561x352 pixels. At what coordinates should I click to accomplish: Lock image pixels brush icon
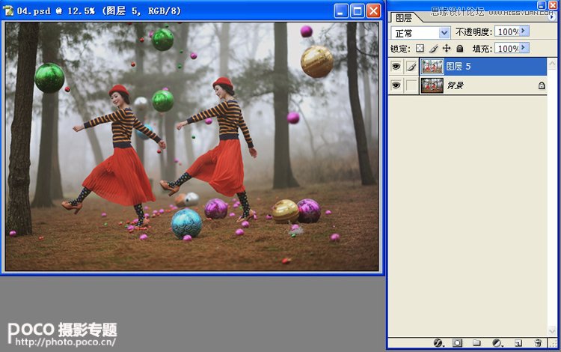click(433, 49)
